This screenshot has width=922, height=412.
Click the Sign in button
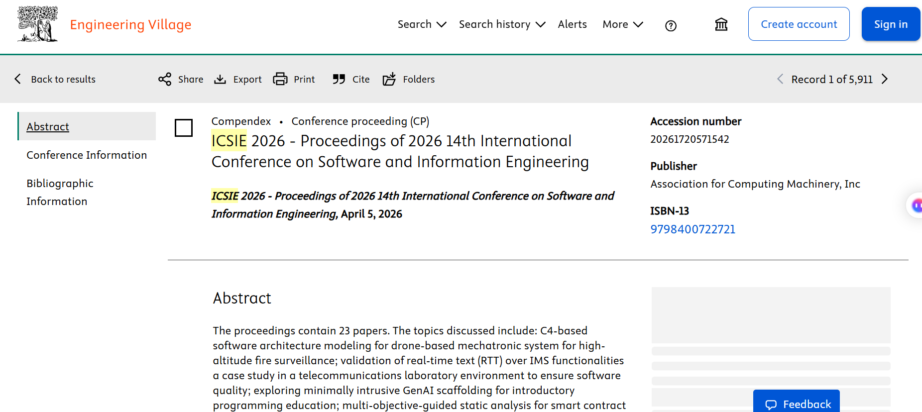(x=891, y=24)
